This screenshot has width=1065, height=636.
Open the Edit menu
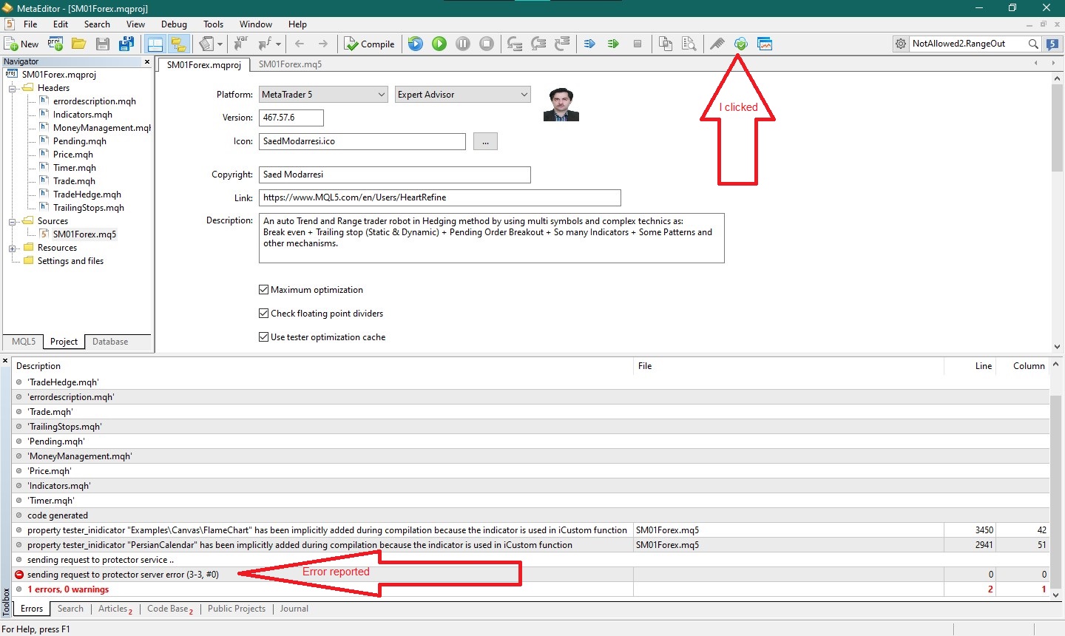[61, 24]
